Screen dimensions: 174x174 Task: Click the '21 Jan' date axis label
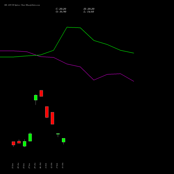[13, 166]
